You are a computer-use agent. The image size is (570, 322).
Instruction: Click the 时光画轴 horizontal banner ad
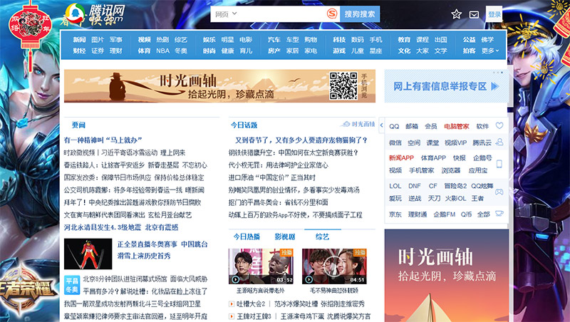pyautogui.click(x=219, y=85)
